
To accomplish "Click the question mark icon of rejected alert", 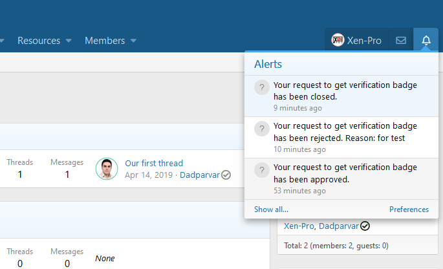I will (262, 129).
